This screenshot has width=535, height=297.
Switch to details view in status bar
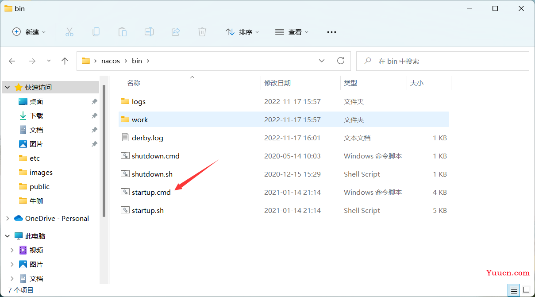coord(514,290)
